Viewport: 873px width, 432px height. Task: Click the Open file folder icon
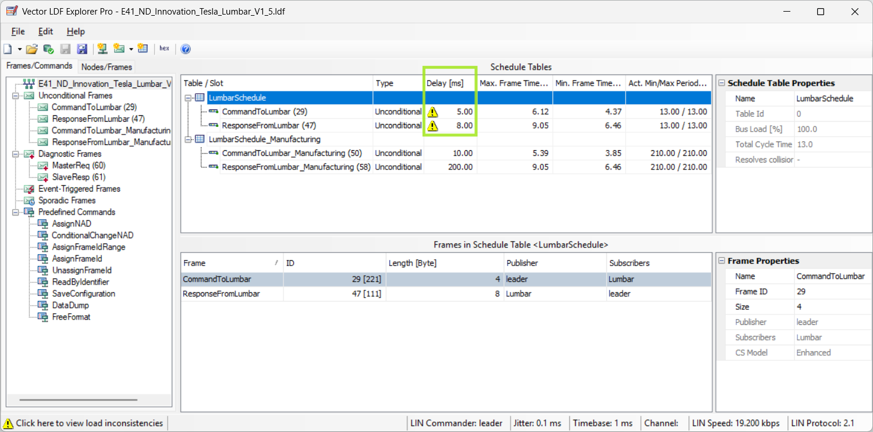(31, 49)
